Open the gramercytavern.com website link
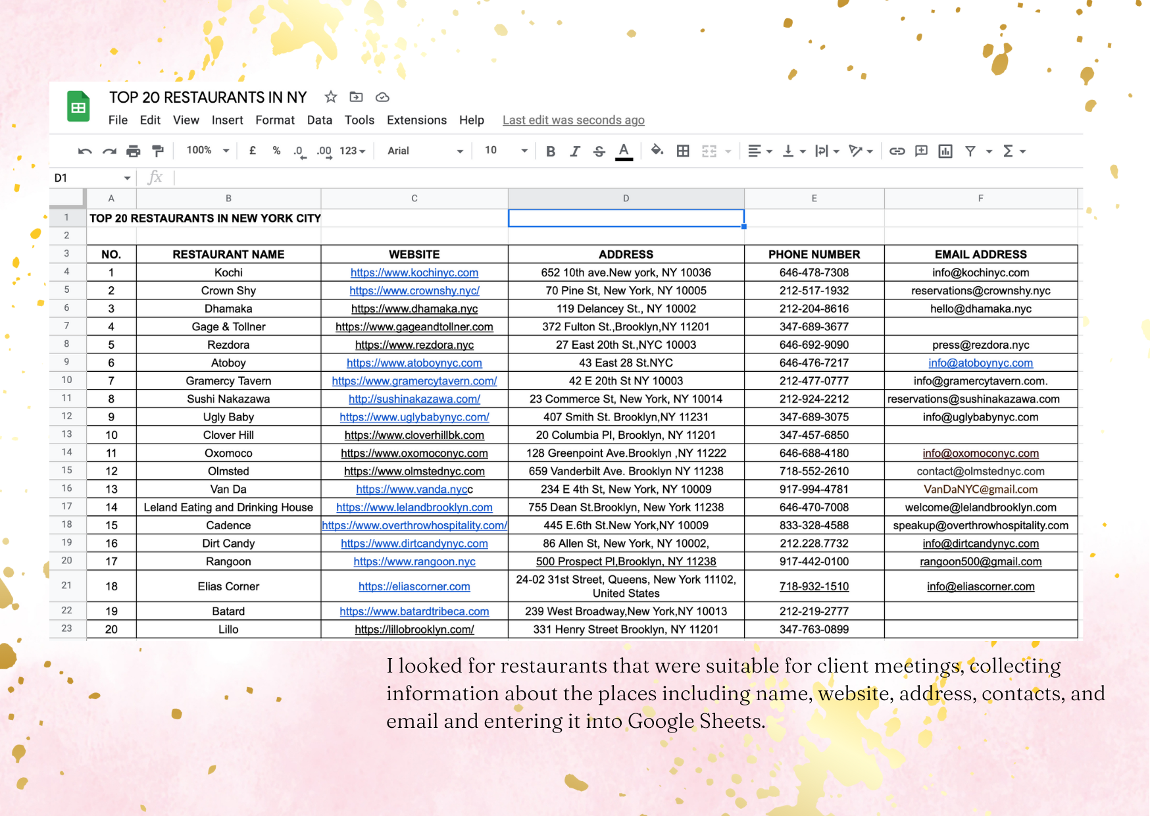The height and width of the screenshot is (816, 1150). [414, 381]
